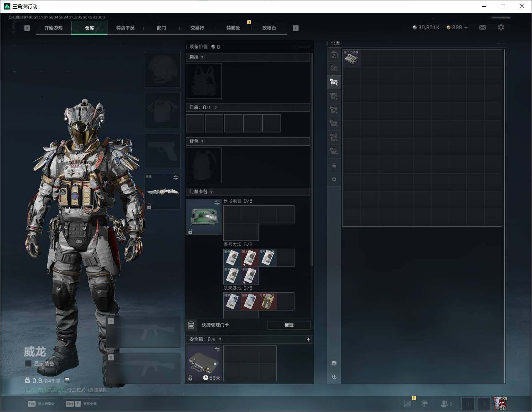Pin the 安全箱 panel
532x412 pixels.
[x=308, y=340]
